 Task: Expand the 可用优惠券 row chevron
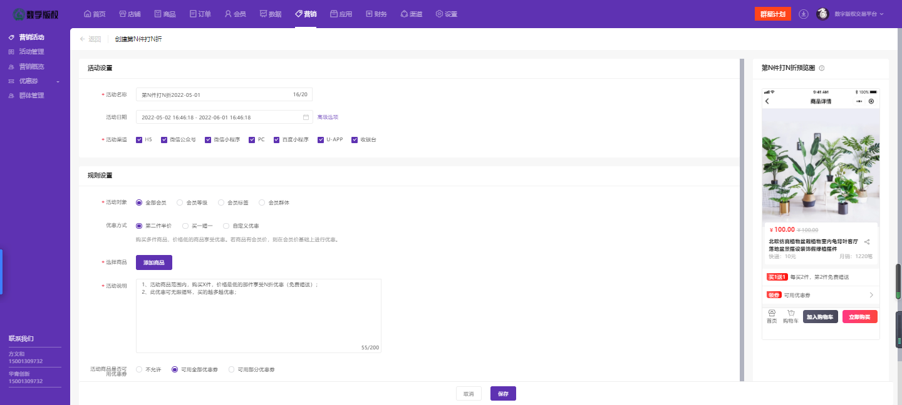(871, 295)
